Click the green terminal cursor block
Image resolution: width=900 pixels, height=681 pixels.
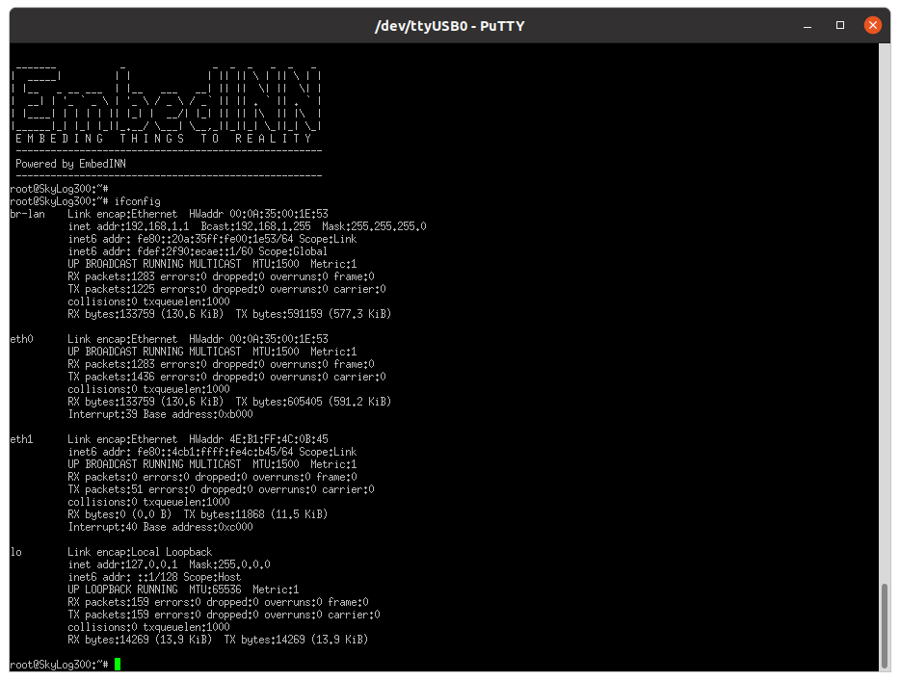(x=118, y=665)
